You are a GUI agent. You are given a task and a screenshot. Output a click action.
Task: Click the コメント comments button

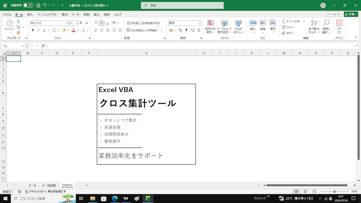tap(335, 14)
